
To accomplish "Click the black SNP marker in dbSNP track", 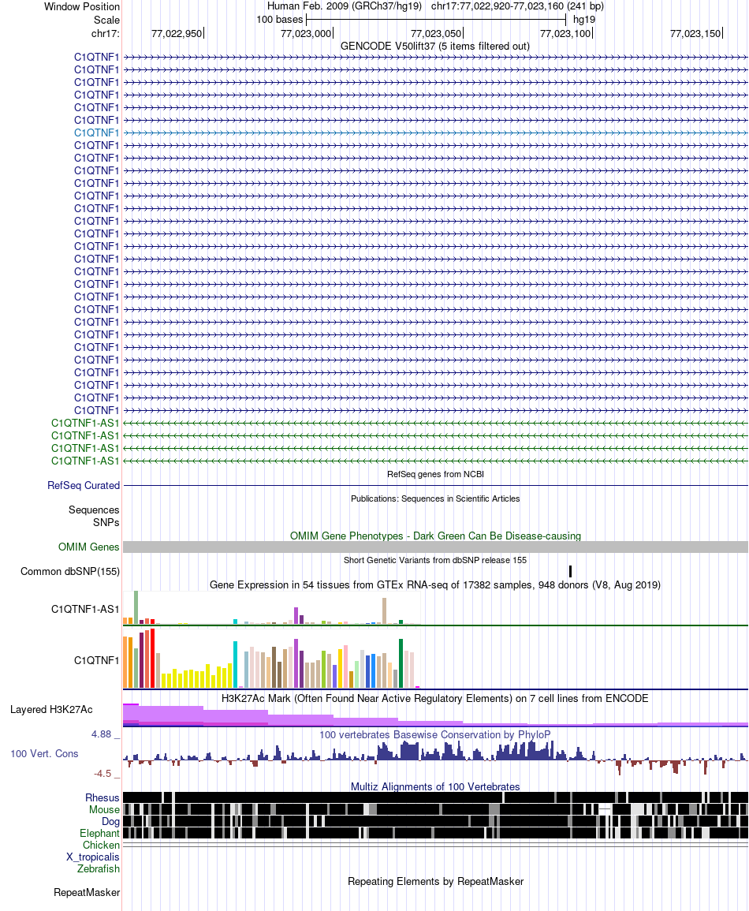I will [570, 571].
